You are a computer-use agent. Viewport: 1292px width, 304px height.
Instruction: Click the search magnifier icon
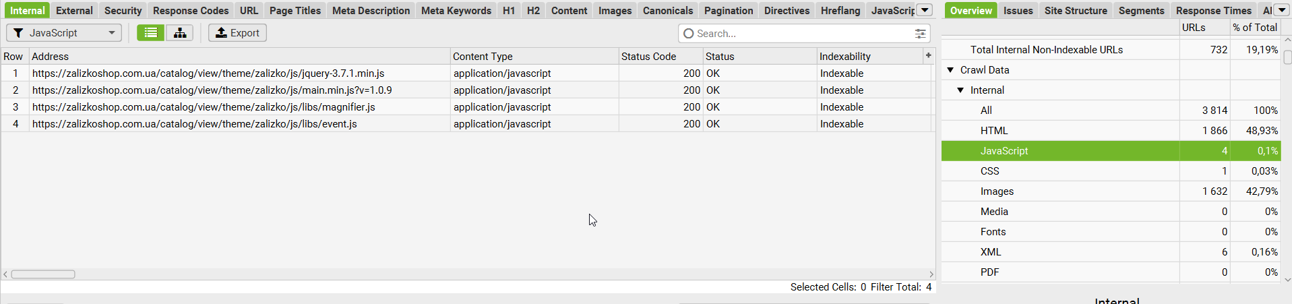pos(688,34)
